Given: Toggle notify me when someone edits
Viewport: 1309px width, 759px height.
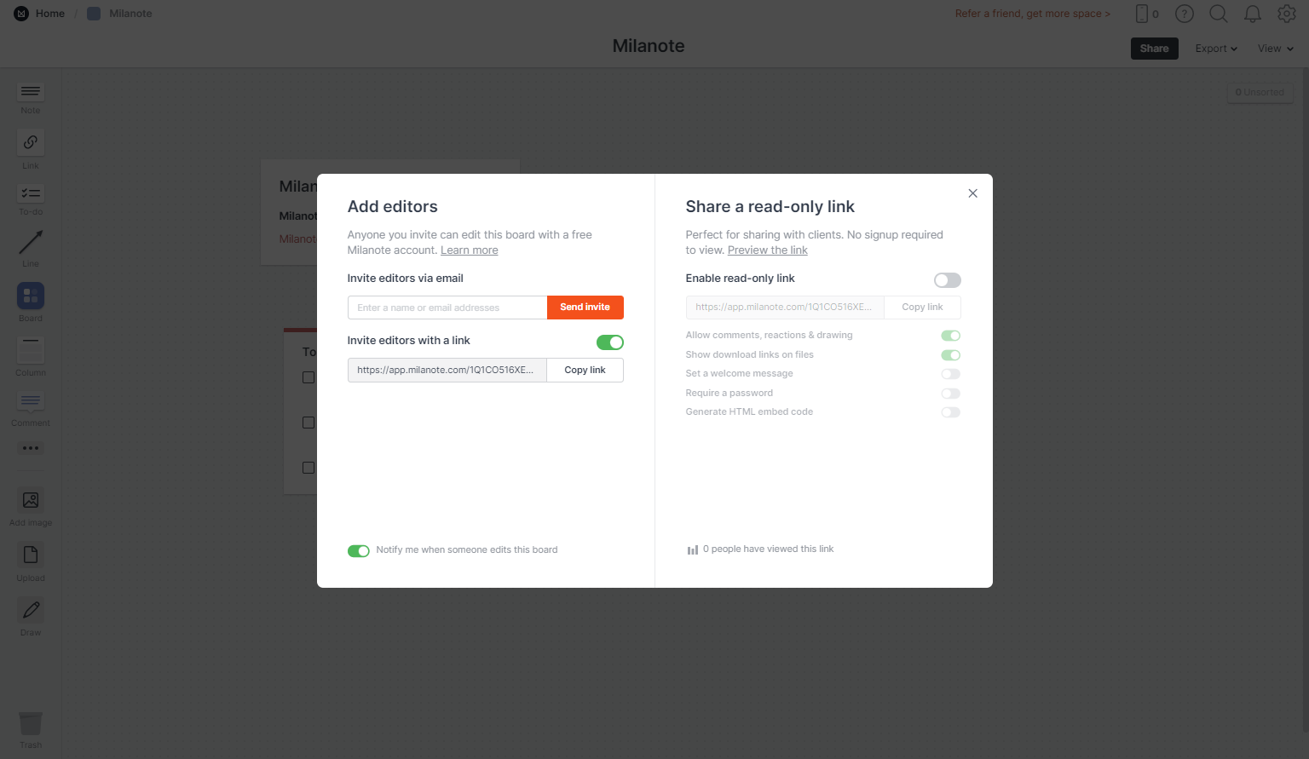Looking at the screenshot, I should 359,551.
